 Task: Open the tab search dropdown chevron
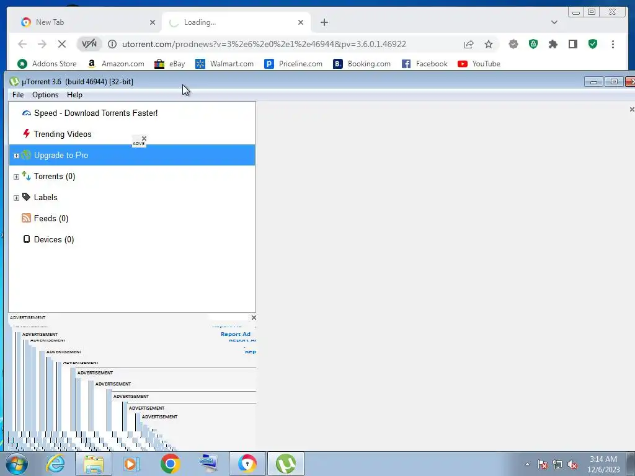[x=554, y=22]
